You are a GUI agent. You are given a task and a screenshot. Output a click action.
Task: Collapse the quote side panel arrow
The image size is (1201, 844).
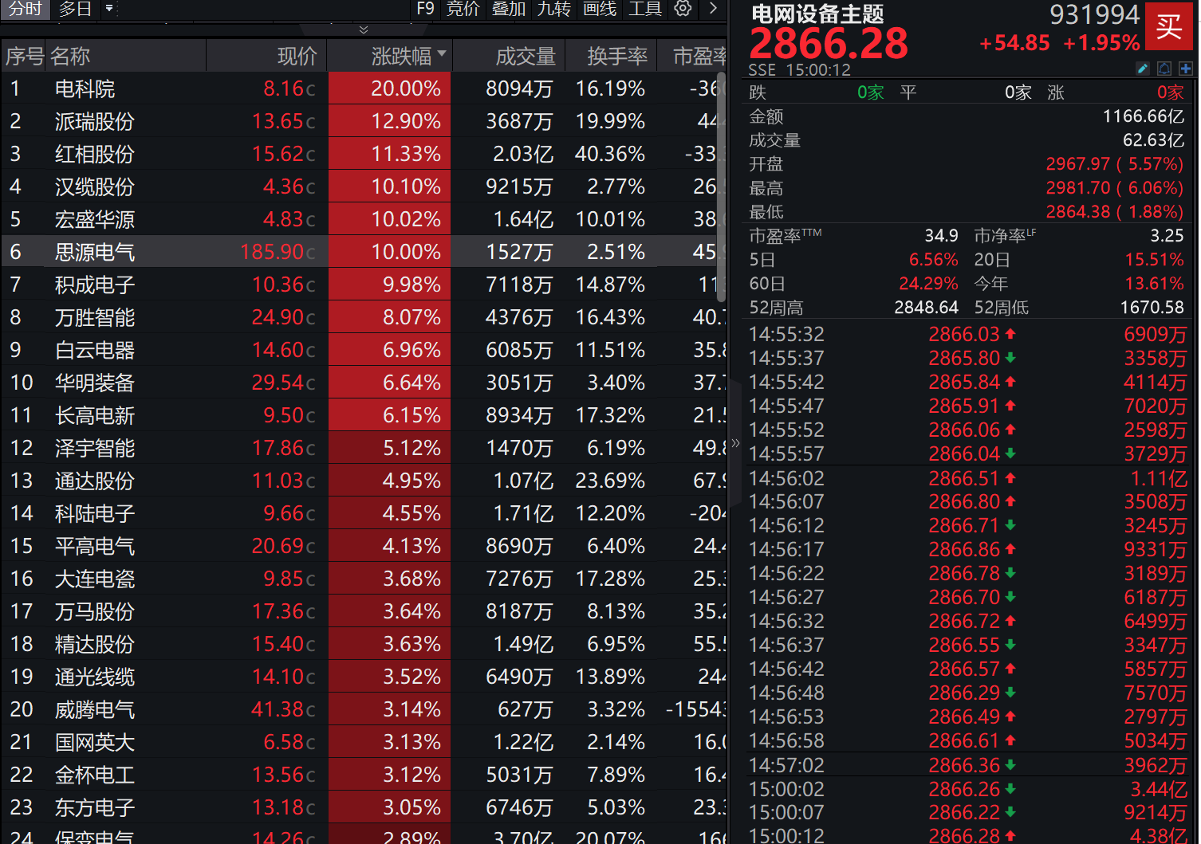735,443
